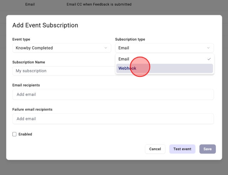Click the 'Email' cell in background table
228x175 pixels.
30,4
